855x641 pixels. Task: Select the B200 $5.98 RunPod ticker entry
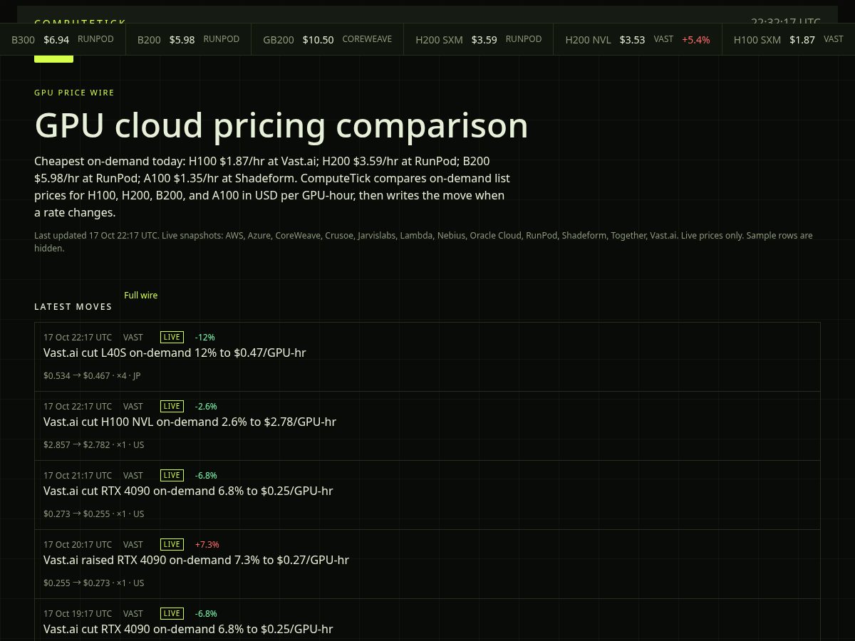coord(188,39)
